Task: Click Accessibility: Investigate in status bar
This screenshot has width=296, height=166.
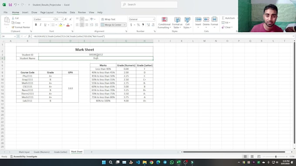Action: (x=24, y=156)
